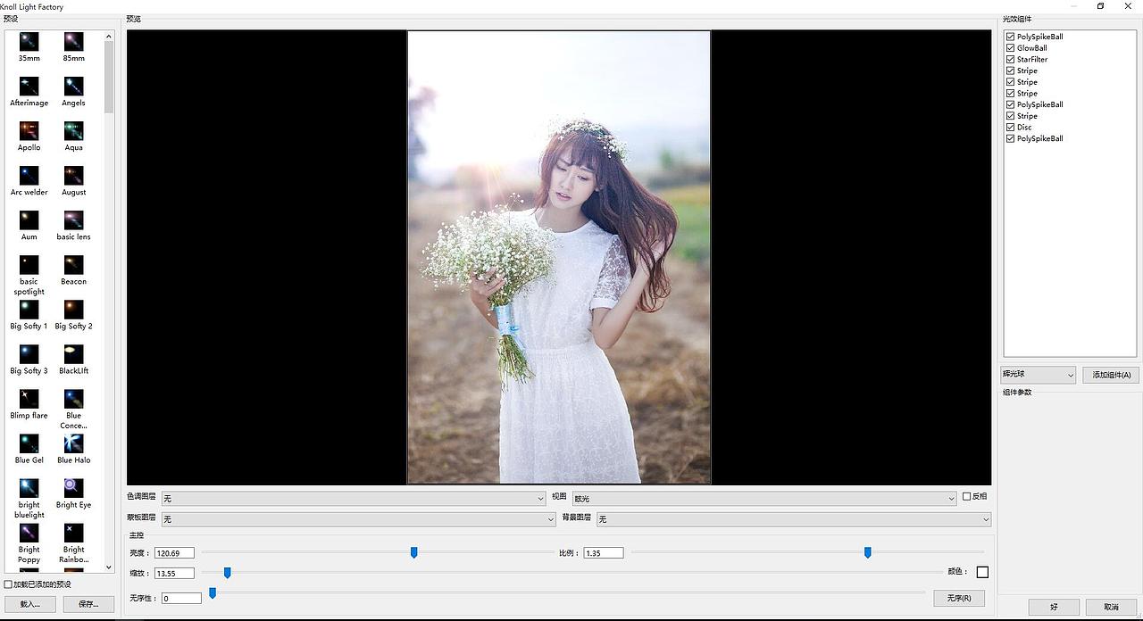This screenshot has height=621, width=1143.
Task: Pick the Blue Gel preset
Action: click(29, 443)
